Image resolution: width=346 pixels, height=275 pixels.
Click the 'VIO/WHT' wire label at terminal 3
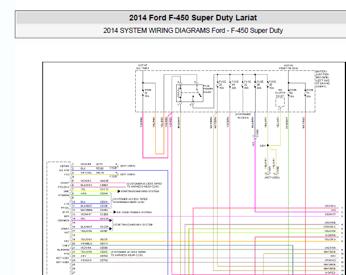pos(330,214)
